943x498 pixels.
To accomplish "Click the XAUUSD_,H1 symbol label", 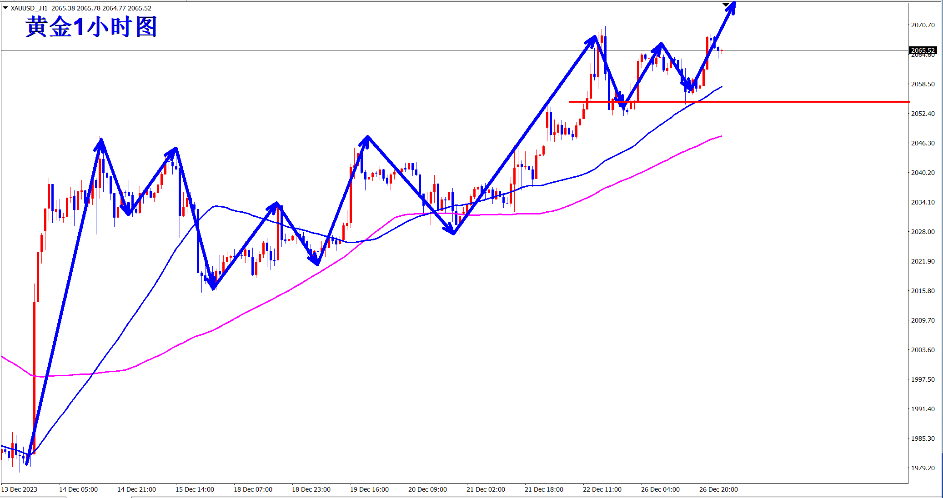I will coord(29,8).
